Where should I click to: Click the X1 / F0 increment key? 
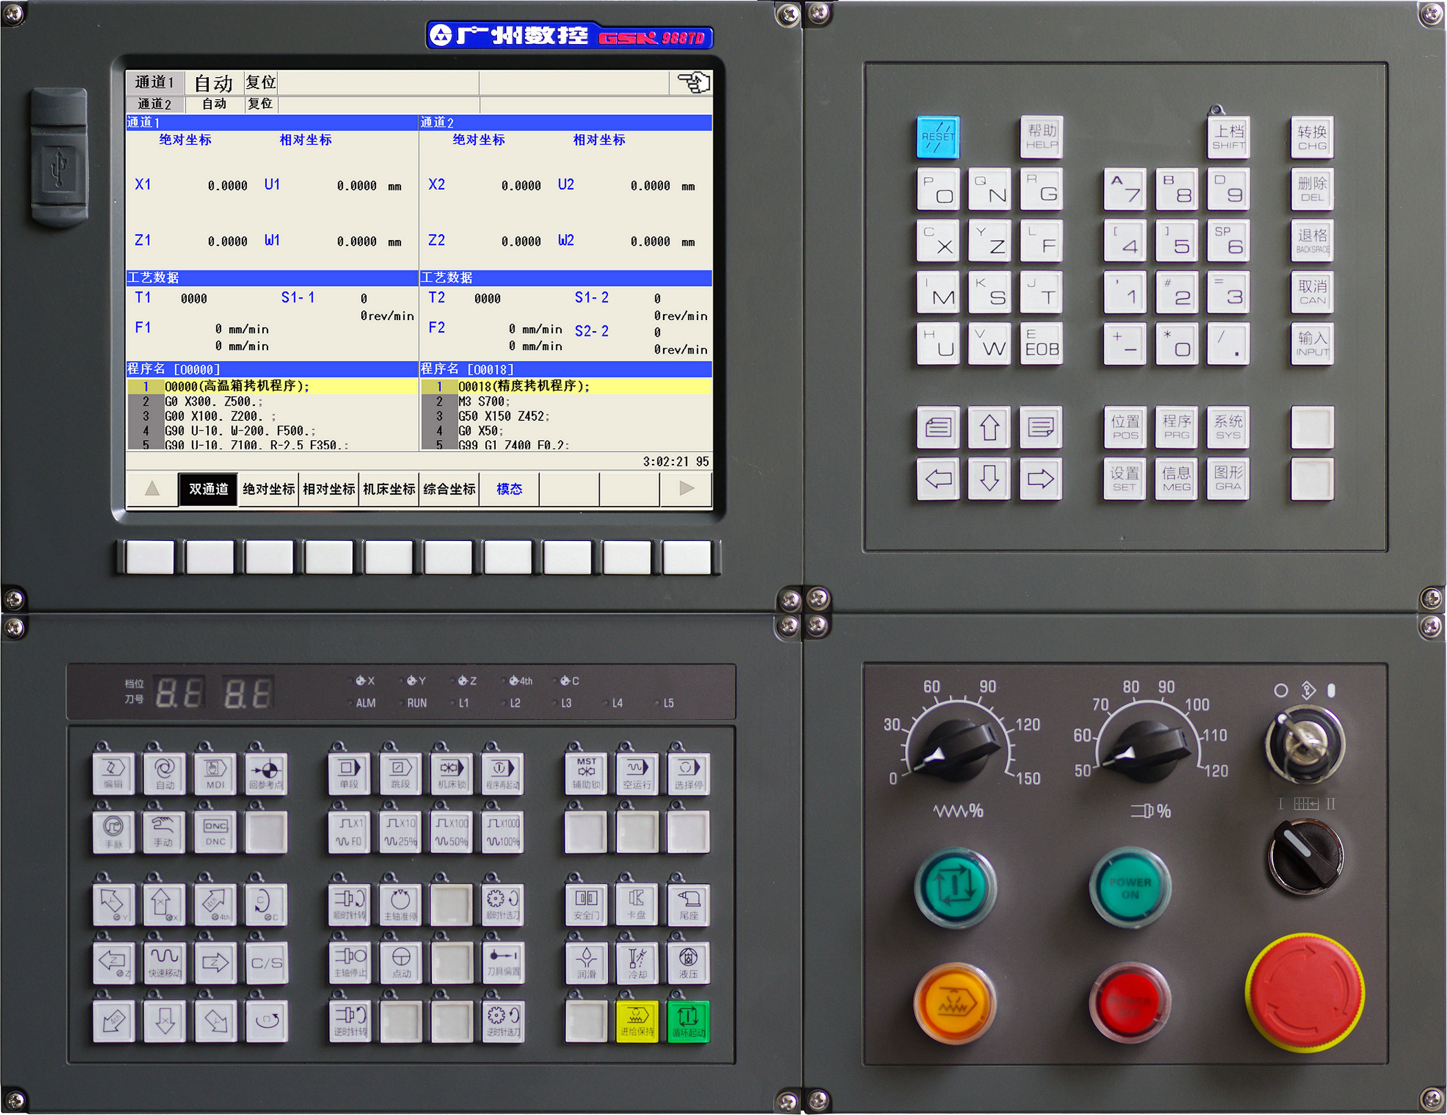(349, 831)
